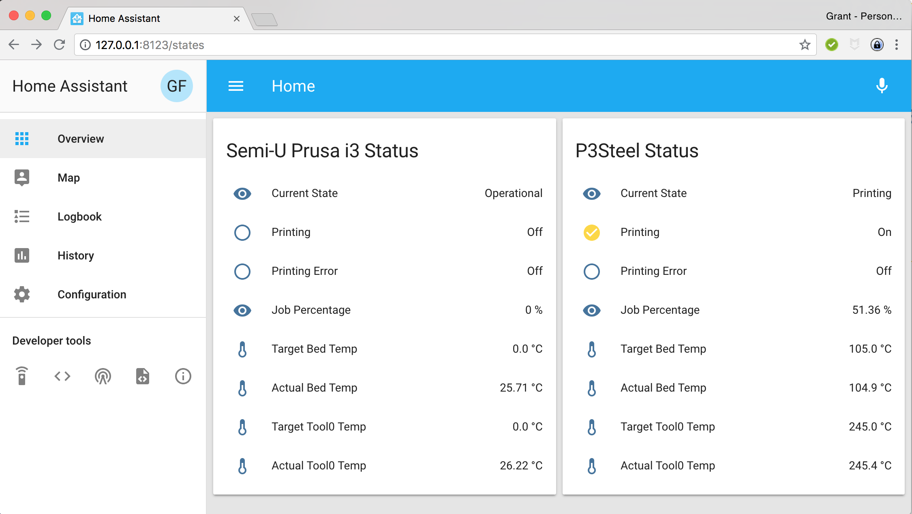
Task: Open Logbook from the sidebar
Action: [79, 216]
